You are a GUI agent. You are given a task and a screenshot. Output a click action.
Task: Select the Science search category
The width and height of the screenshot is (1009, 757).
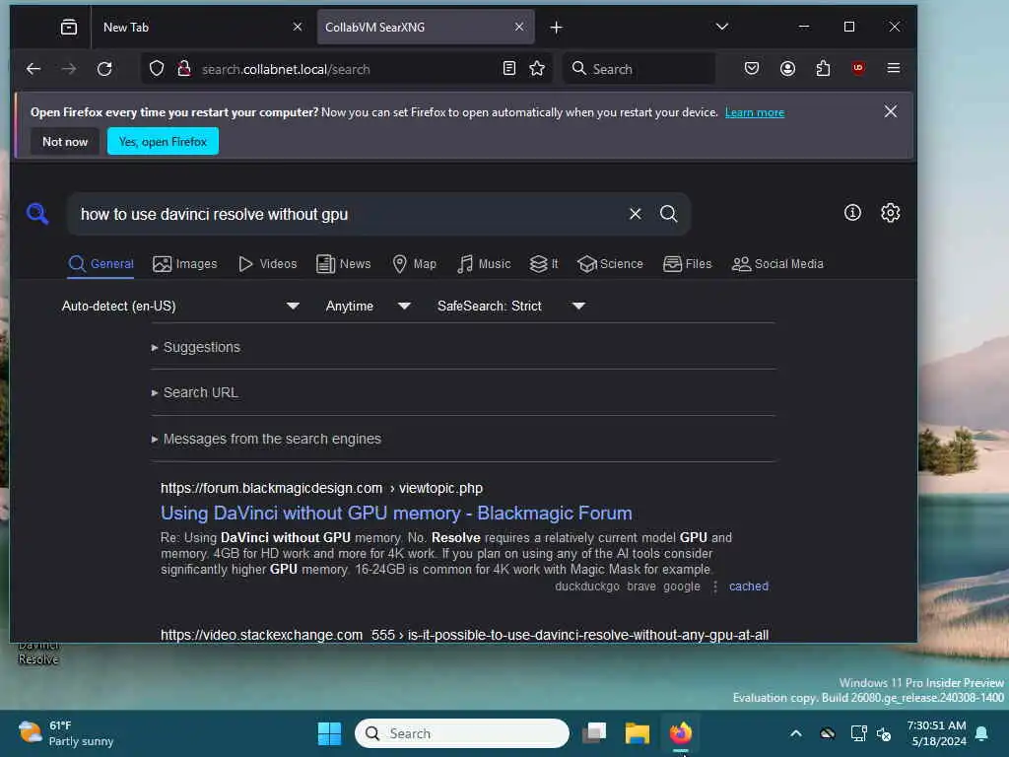(610, 264)
